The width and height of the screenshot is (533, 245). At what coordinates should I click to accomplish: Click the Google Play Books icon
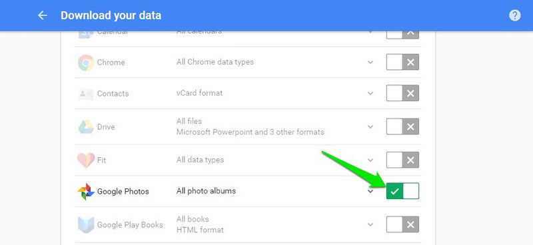[x=86, y=224]
